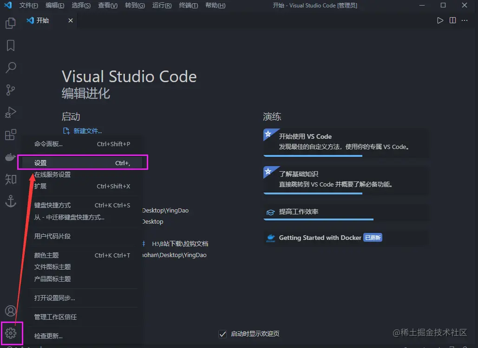Toggle the 启动时显示欢迎页 checkbox
Viewport: 478px width, 348px height.
(x=223, y=334)
